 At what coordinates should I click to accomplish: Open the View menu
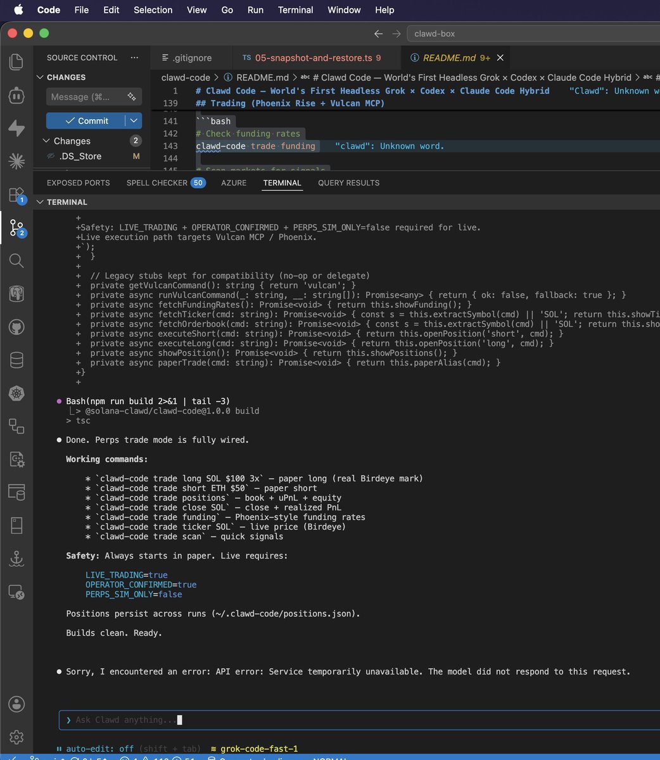[197, 9]
